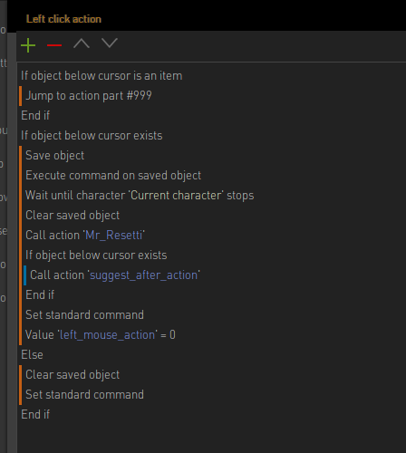Click the 'Left click action' header title
Screen dimensions: 406x453
coord(63,19)
